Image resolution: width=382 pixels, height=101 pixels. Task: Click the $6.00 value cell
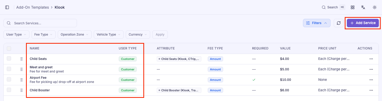pyautogui.click(x=285, y=90)
